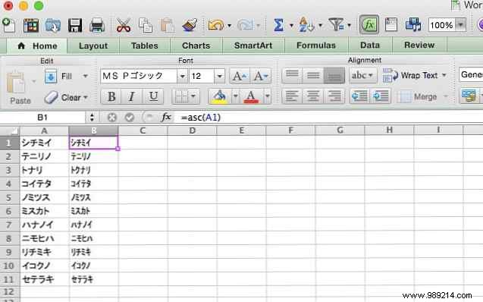483x302 pixels.
Task: Click the AutoSum sigma icon
Action: point(278,25)
